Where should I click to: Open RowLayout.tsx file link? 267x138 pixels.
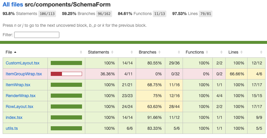(19, 107)
